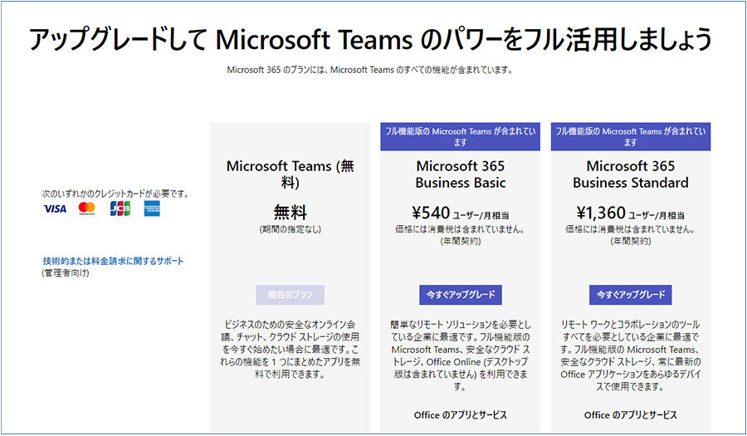Select the Microsoft 365 Business Standard heading
This screenshot has height=436, width=747.
click(x=631, y=174)
